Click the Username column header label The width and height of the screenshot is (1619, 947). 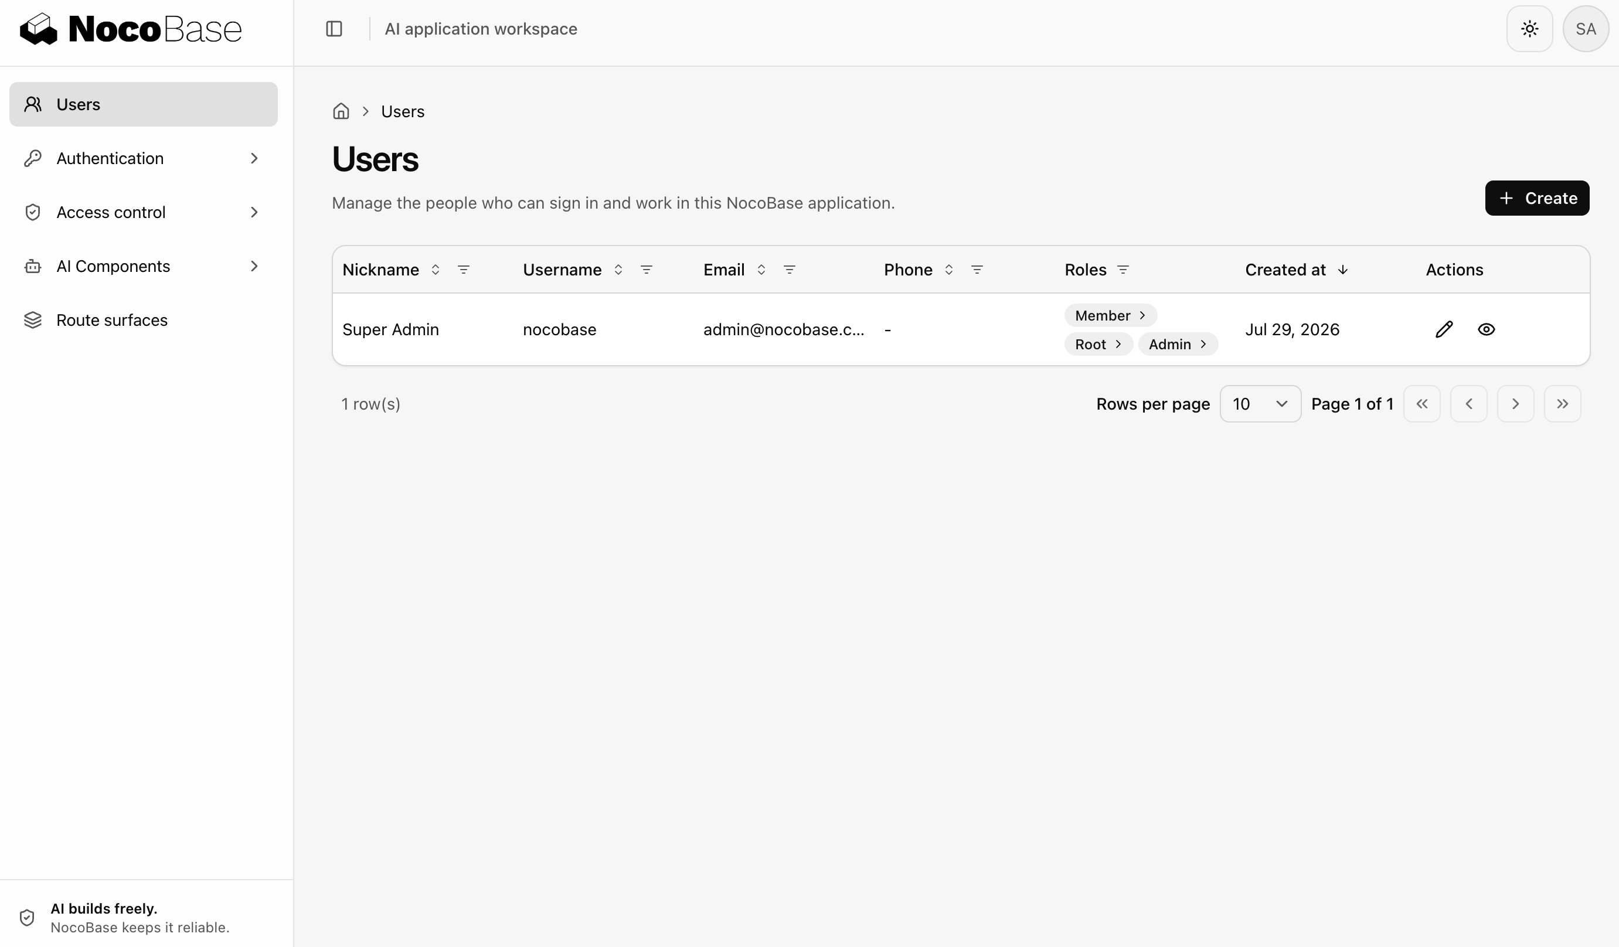(x=562, y=270)
